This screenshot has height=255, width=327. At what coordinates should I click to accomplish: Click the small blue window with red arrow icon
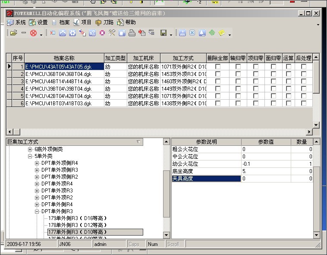pyautogui.click(x=53, y=33)
